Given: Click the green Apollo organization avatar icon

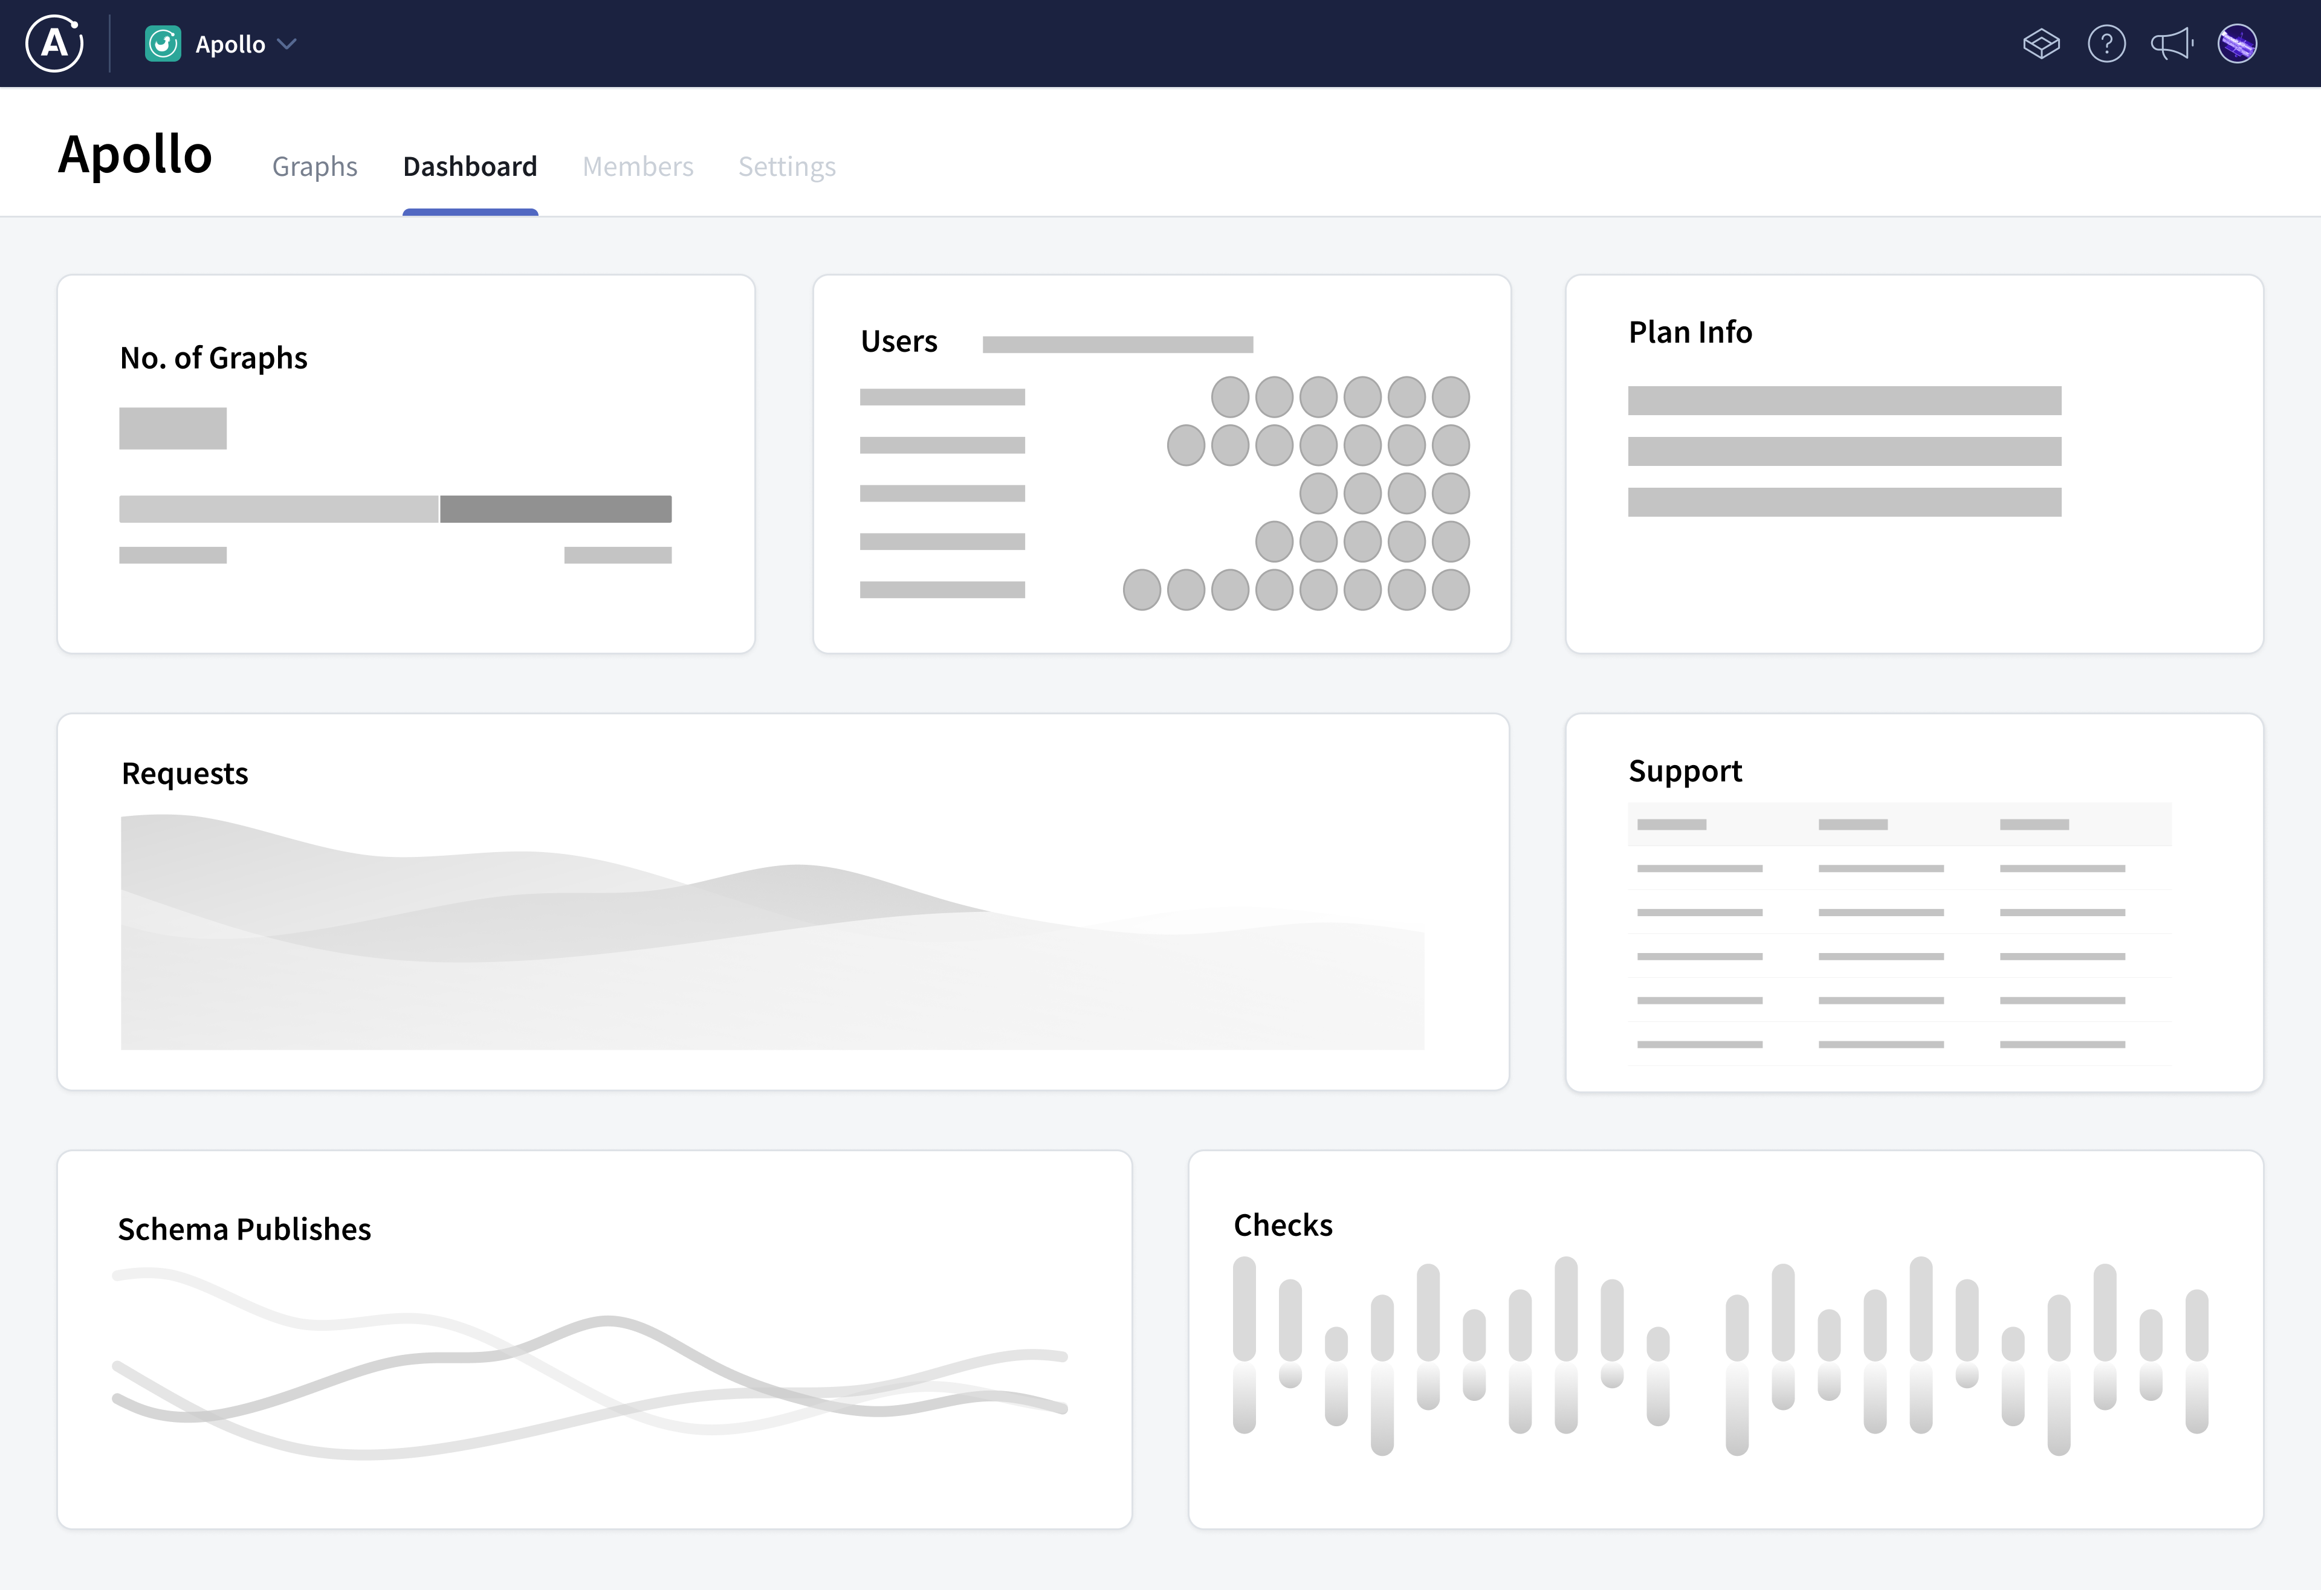Looking at the screenshot, I should click(162, 43).
